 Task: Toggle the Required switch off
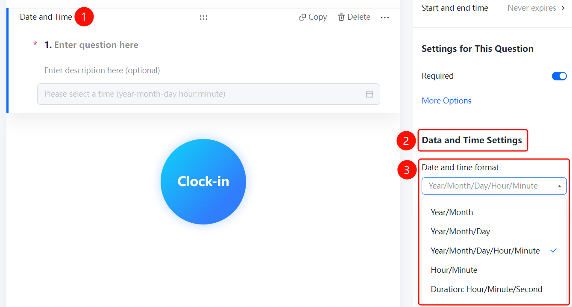[x=559, y=76]
